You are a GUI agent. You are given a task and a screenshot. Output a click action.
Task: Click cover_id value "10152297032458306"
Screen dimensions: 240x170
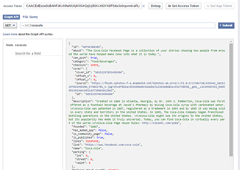[108, 72]
